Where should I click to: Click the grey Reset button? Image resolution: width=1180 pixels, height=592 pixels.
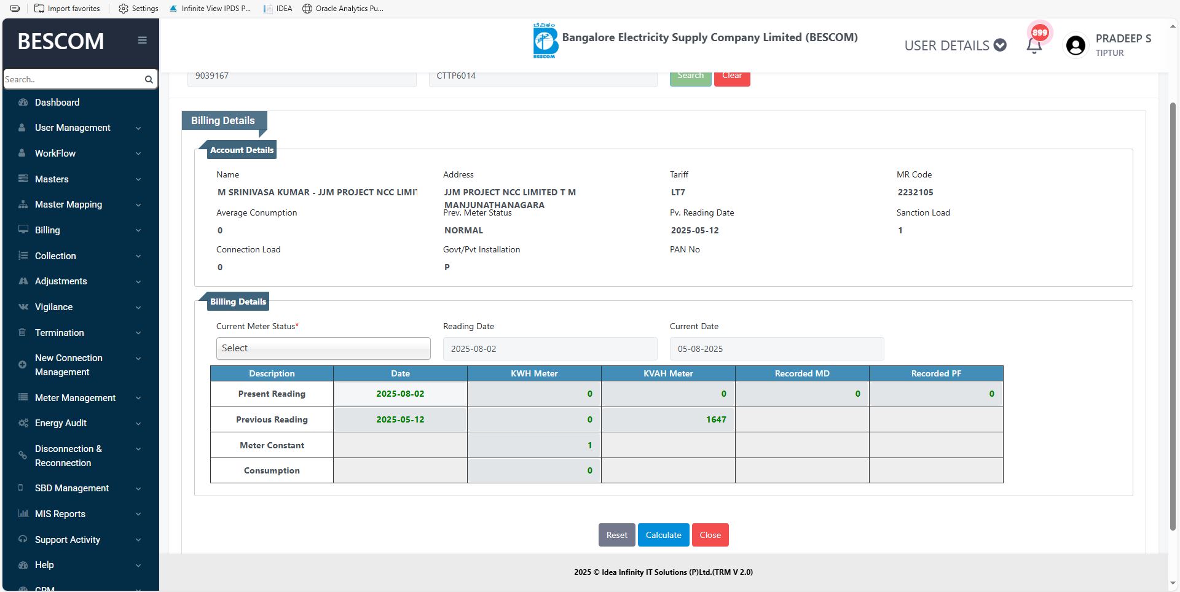(616, 535)
